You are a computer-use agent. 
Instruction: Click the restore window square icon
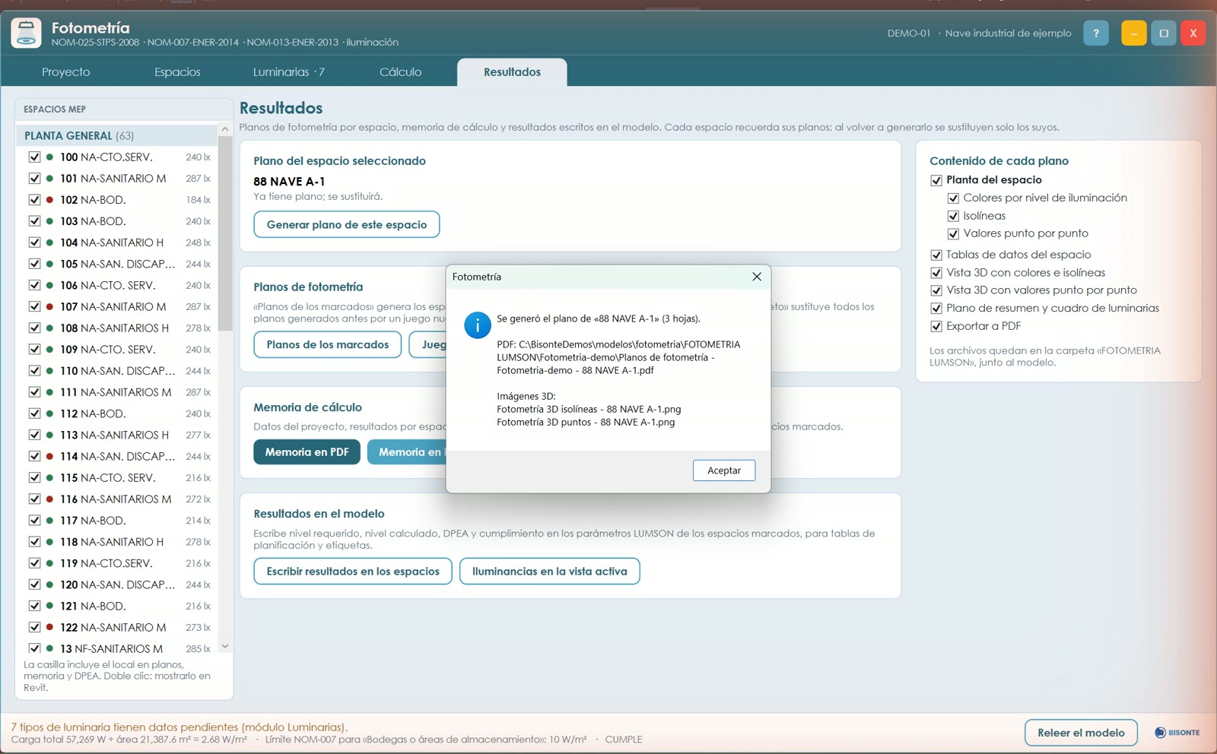click(x=1163, y=33)
